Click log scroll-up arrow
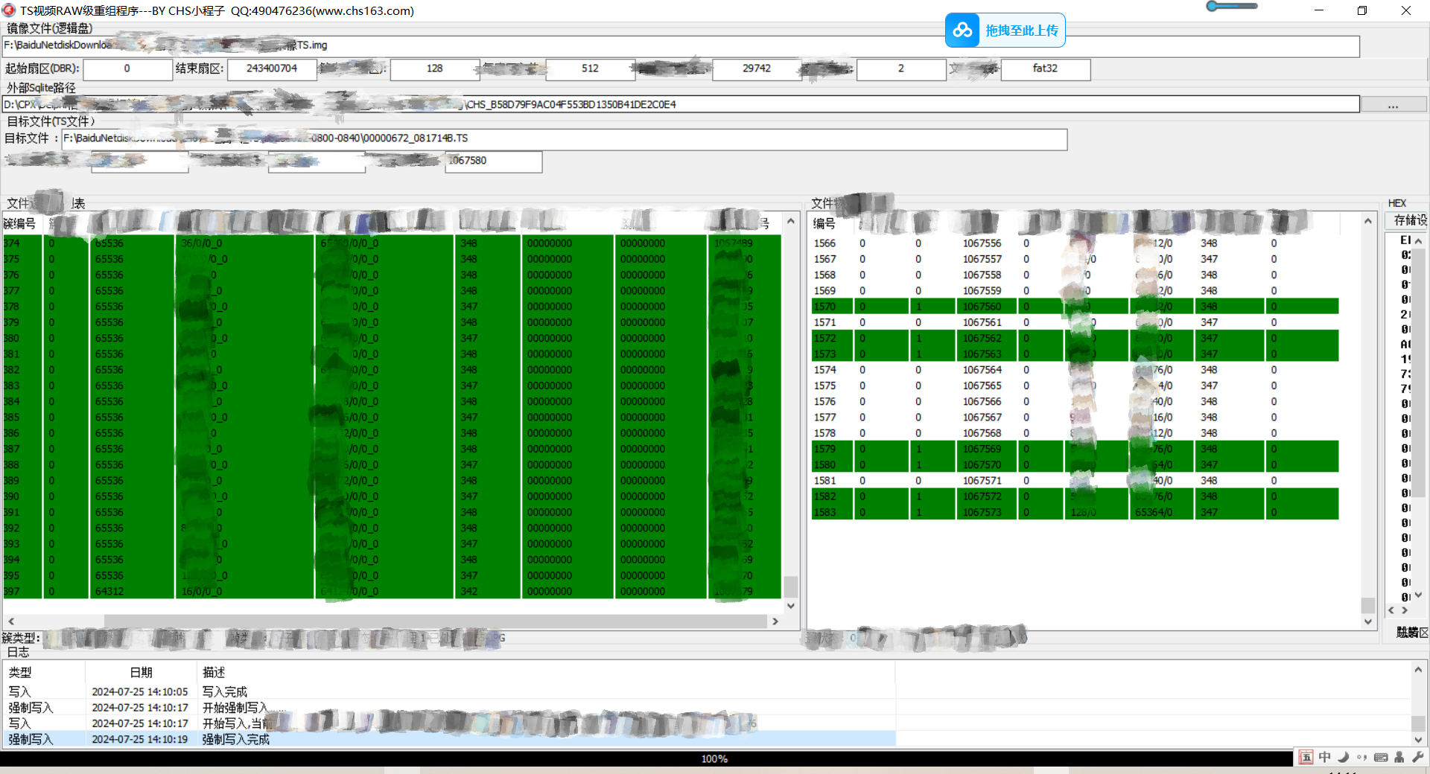This screenshot has width=1430, height=774. click(x=1419, y=670)
